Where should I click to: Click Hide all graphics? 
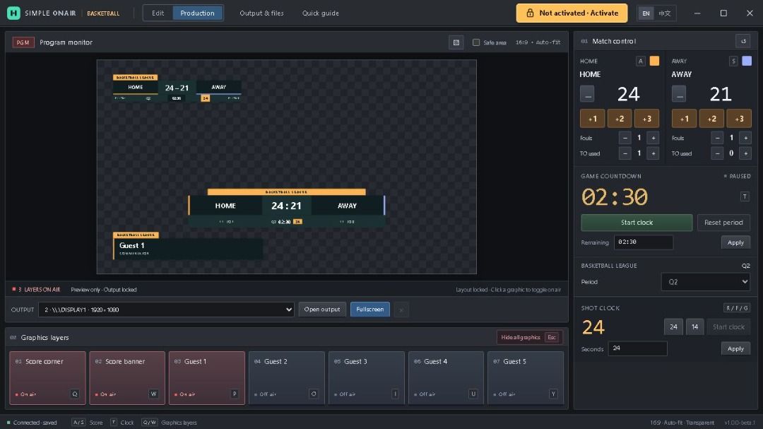click(x=529, y=337)
